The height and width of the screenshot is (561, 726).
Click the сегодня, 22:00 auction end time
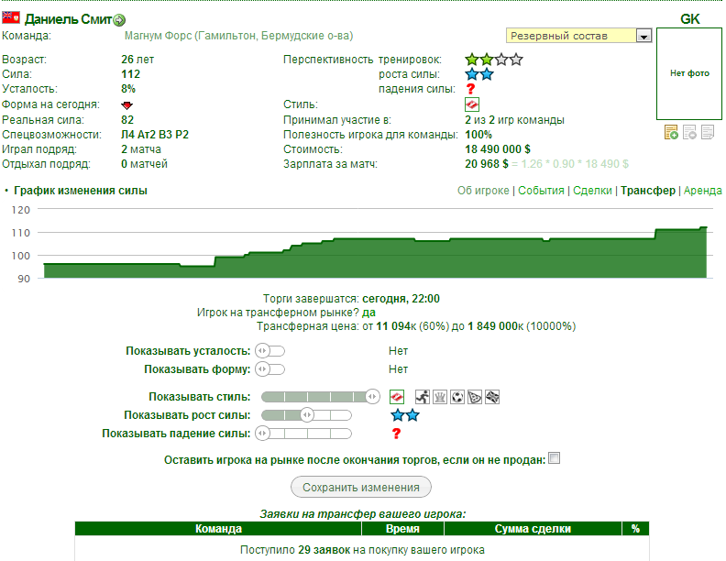(x=401, y=299)
